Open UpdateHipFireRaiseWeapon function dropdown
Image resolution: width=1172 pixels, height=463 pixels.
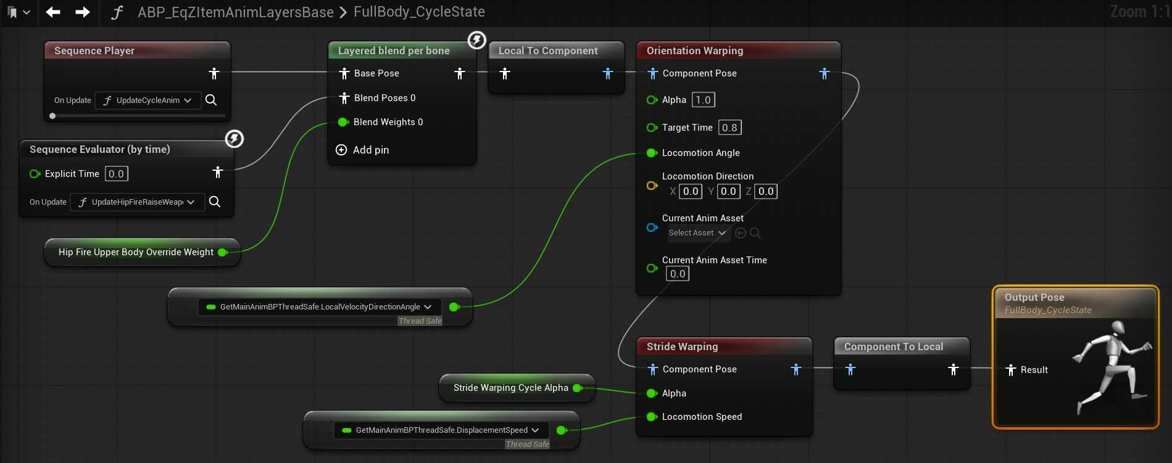click(x=138, y=202)
